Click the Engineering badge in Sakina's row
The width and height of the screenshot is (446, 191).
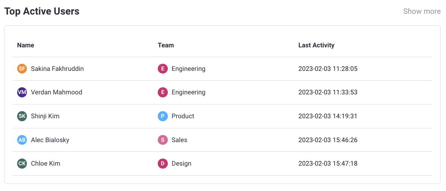[163, 69]
